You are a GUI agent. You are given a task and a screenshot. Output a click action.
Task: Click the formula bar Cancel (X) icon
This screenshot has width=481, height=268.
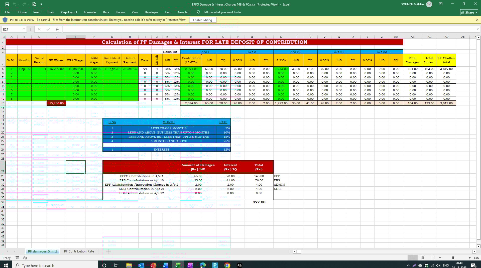39,29
